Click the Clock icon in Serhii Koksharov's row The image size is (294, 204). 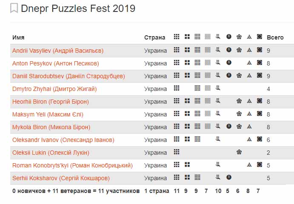[x=229, y=177]
